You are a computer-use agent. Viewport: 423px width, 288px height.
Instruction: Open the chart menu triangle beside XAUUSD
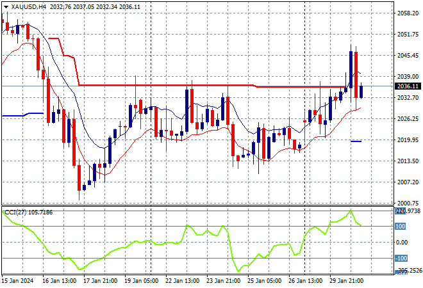tap(6, 7)
